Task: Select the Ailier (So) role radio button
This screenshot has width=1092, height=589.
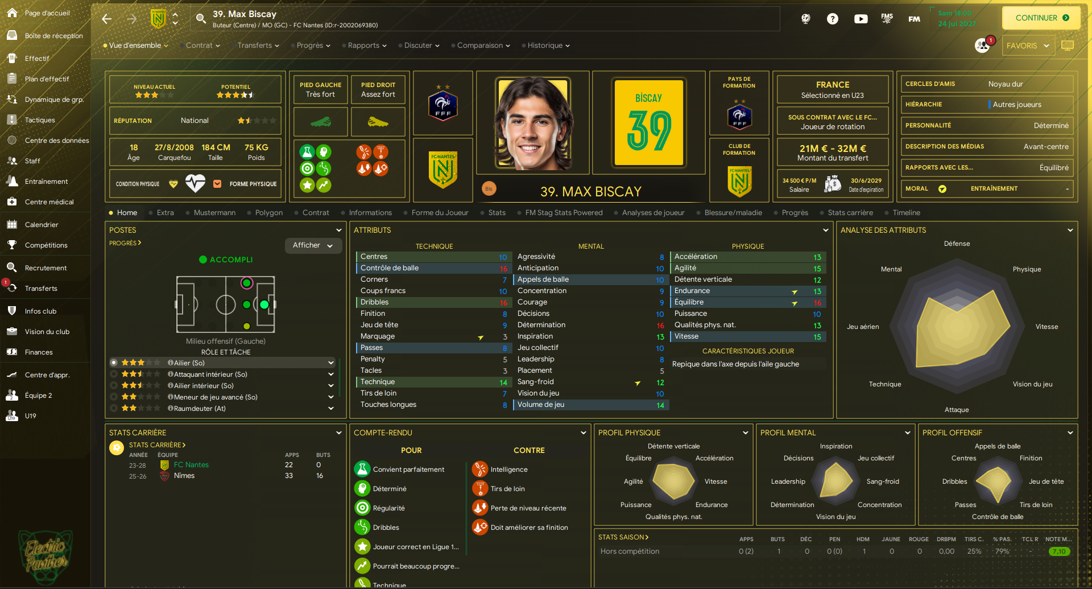Action: point(114,363)
